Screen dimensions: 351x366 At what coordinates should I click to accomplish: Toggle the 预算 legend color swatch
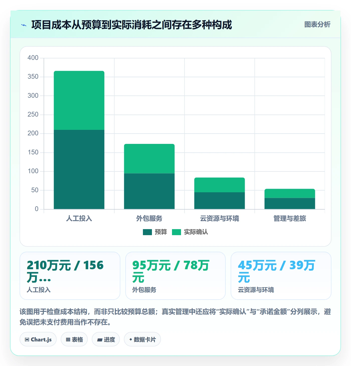point(147,232)
